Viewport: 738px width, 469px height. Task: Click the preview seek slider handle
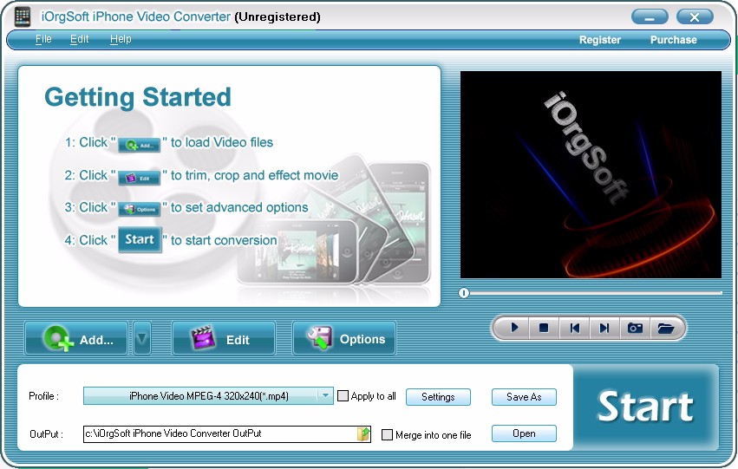pyautogui.click(x=464, y=293)
